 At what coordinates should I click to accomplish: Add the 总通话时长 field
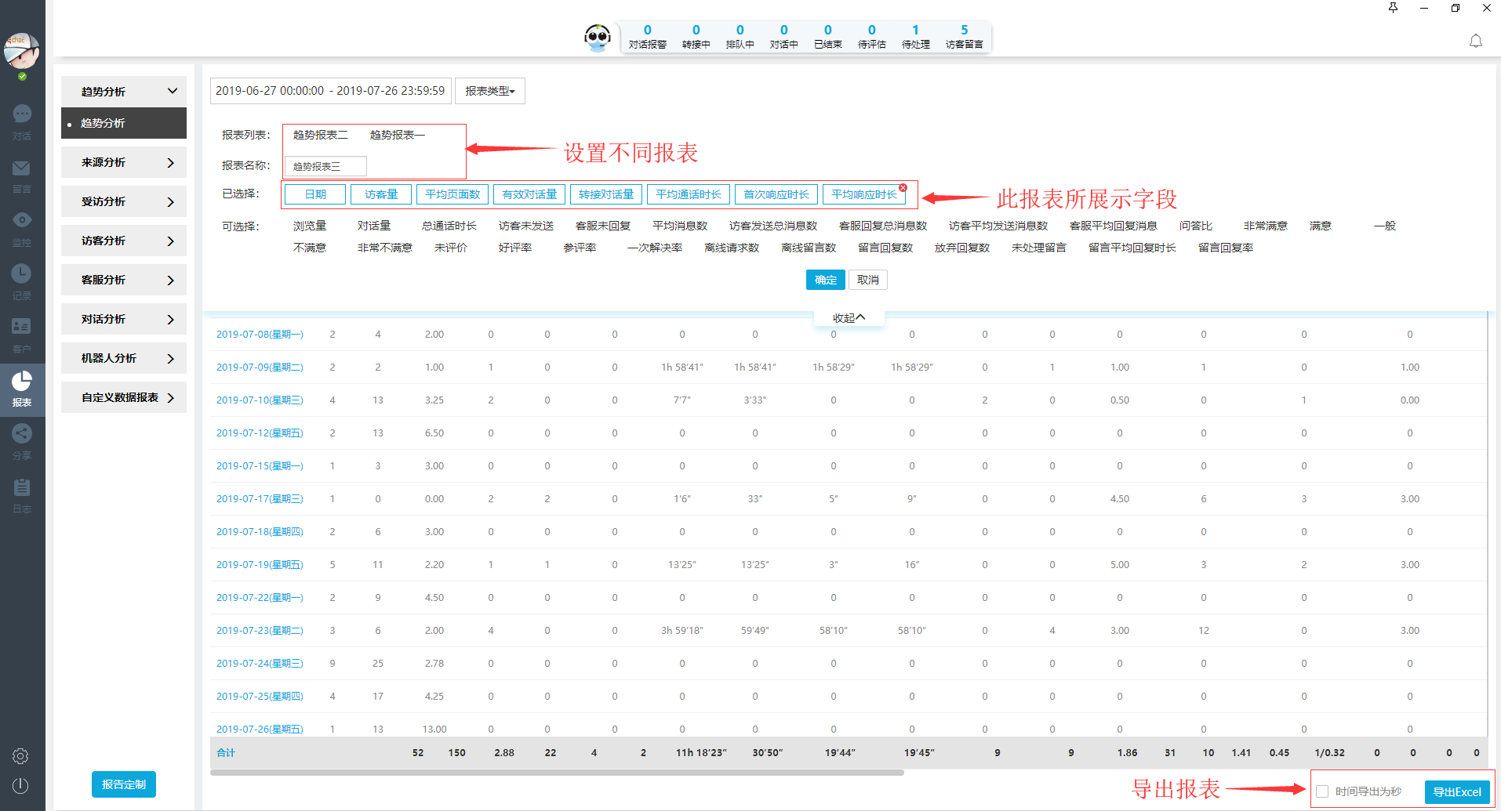coord(449,226)
